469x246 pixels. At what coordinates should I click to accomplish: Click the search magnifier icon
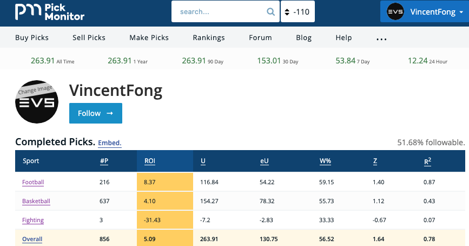(x=270, y=12)
